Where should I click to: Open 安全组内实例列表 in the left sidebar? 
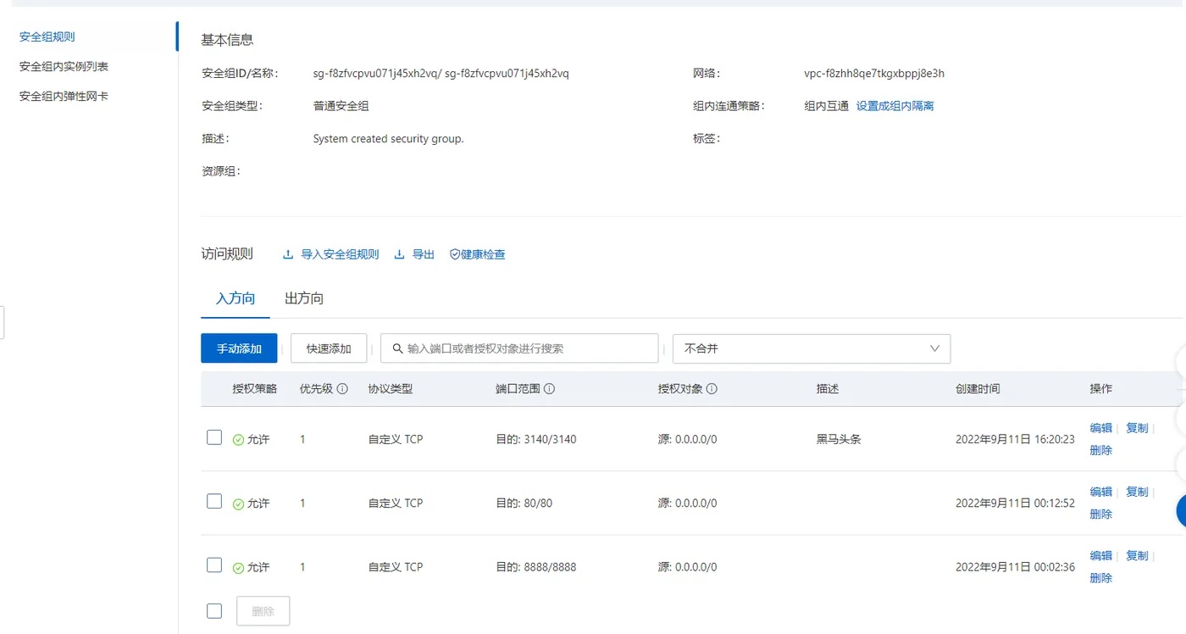(x=64, y=67)
